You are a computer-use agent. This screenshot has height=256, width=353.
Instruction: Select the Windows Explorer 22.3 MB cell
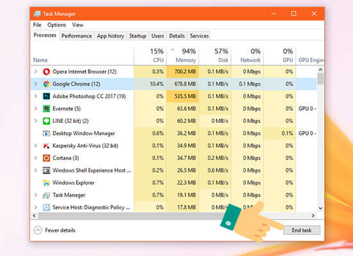click(x=183, y=183)
